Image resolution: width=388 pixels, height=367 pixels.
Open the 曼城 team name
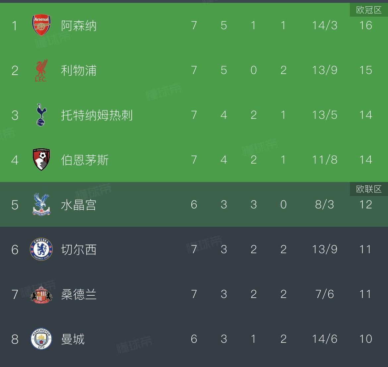(73, 339)
